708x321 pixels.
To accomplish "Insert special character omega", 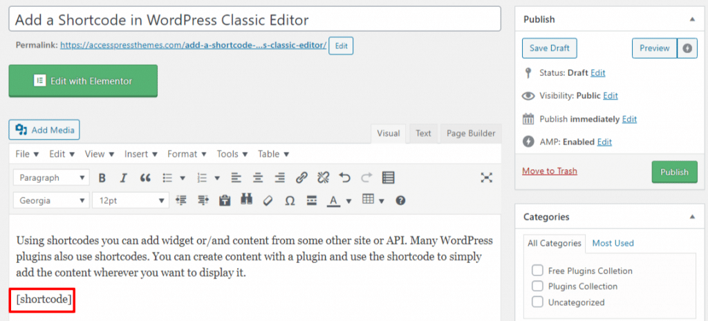I will tap(290, 200).
